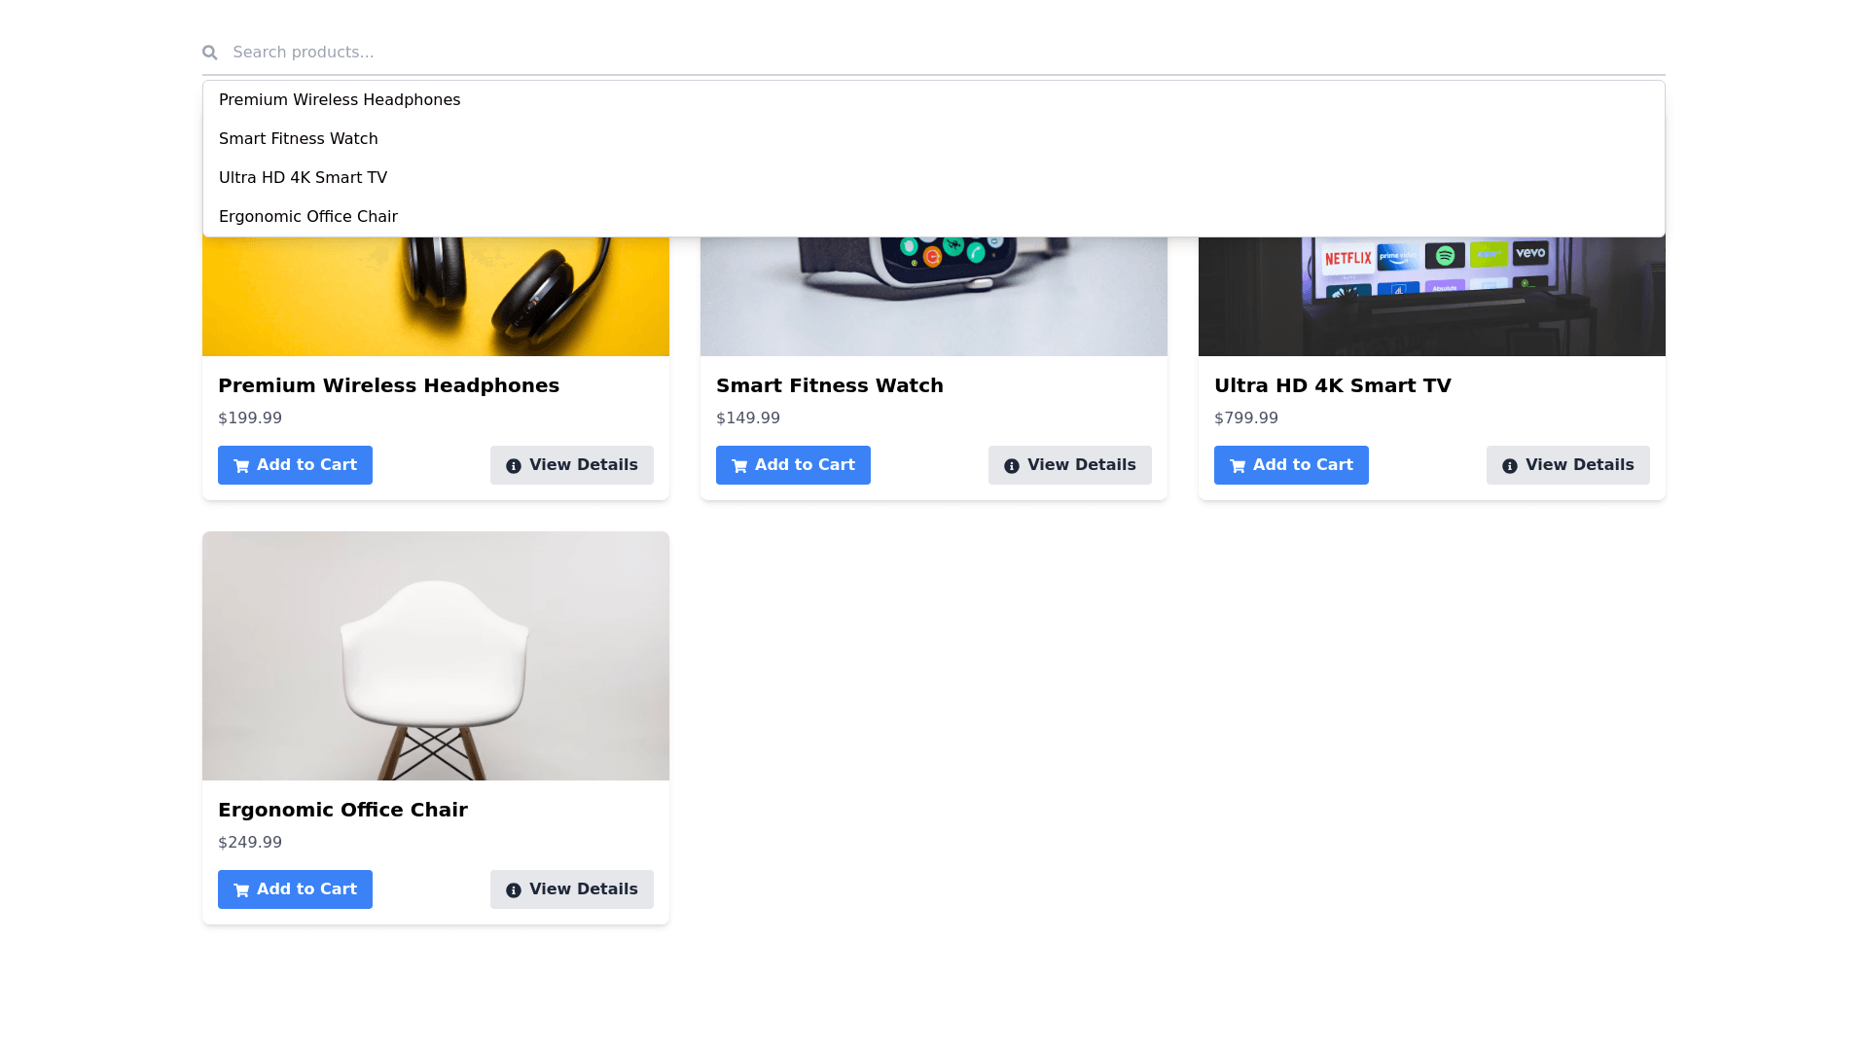The image size is (1868, 1051).
Task: Select Premium Wireless Headphones suggestion
Action: click(x=340, y=100)
